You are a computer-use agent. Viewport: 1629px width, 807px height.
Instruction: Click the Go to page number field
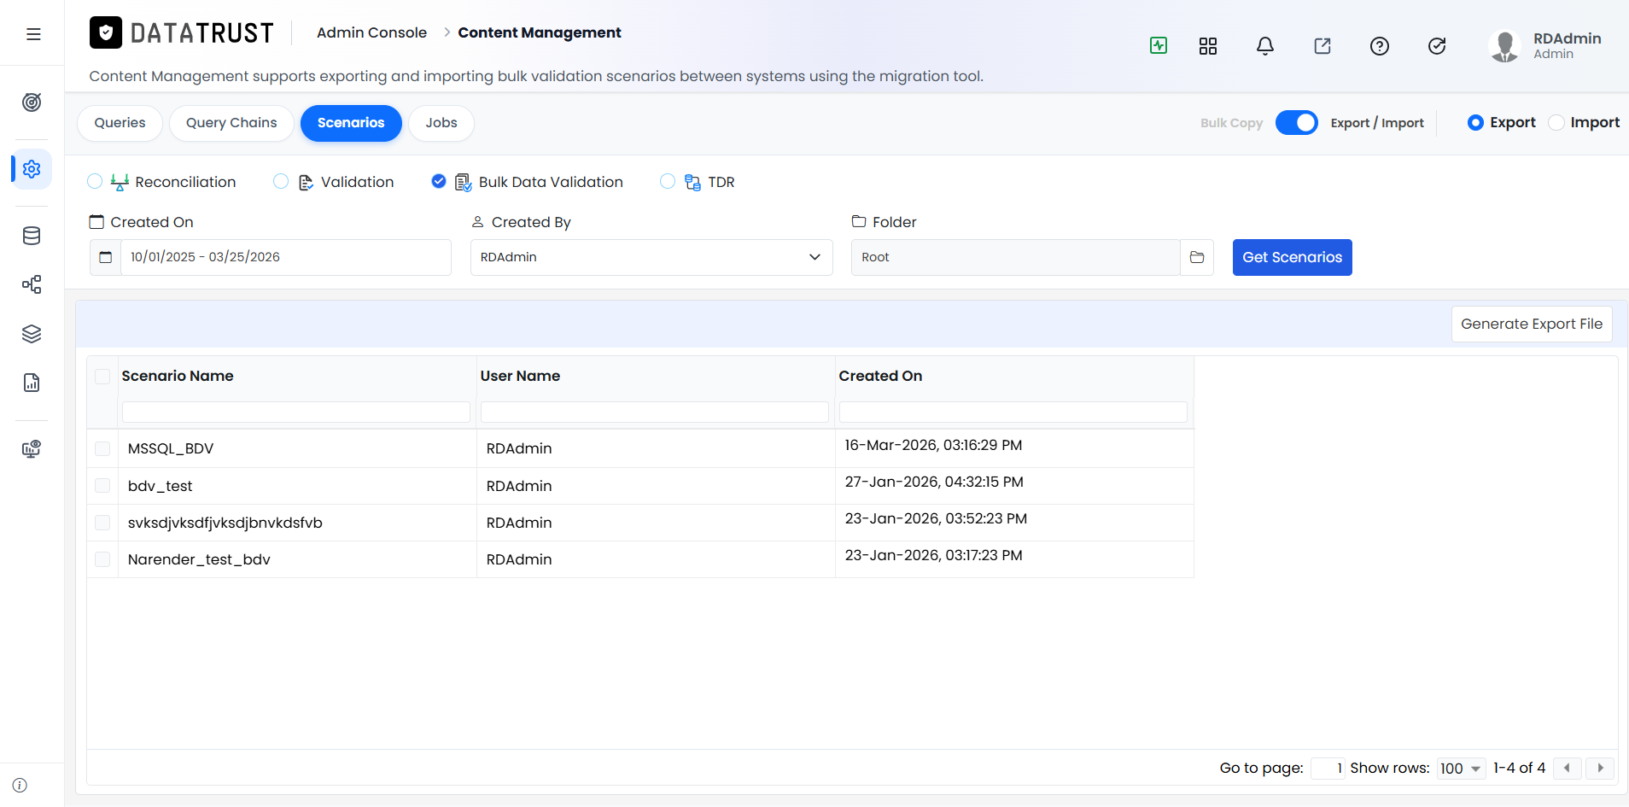(1328, 769)
